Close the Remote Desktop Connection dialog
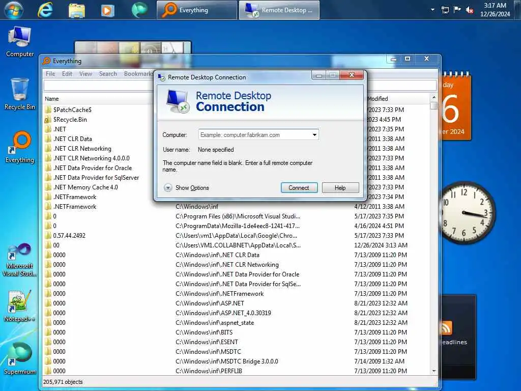 click(352, 75)
